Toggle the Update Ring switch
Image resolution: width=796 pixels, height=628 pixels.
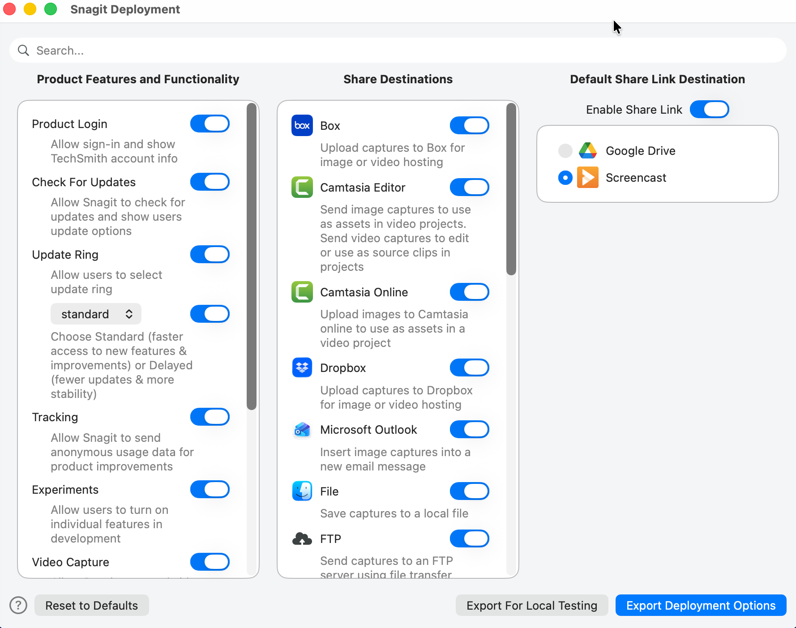(210, 254)
